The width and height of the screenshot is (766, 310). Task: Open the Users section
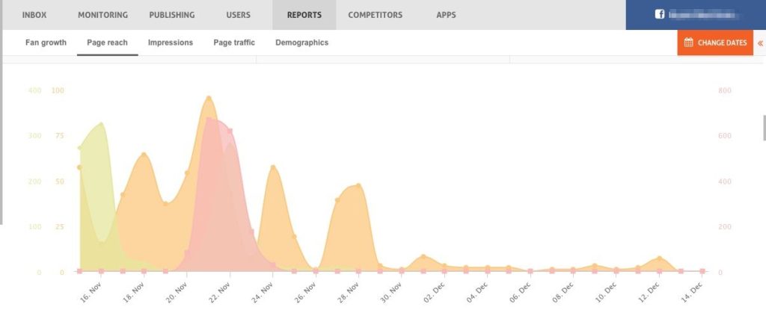(238, 15)
